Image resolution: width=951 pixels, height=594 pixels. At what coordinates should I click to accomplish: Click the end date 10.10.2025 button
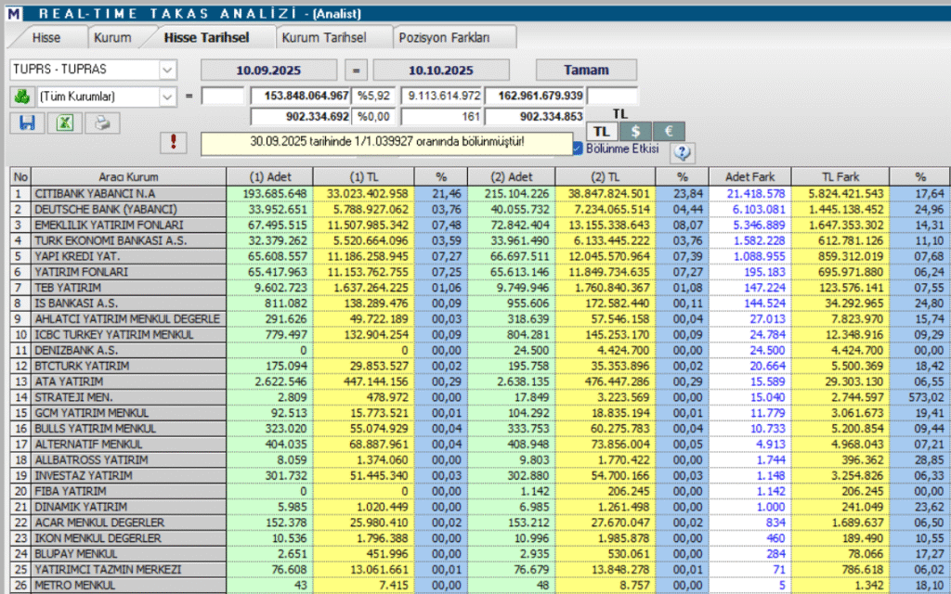coord(441,70)
